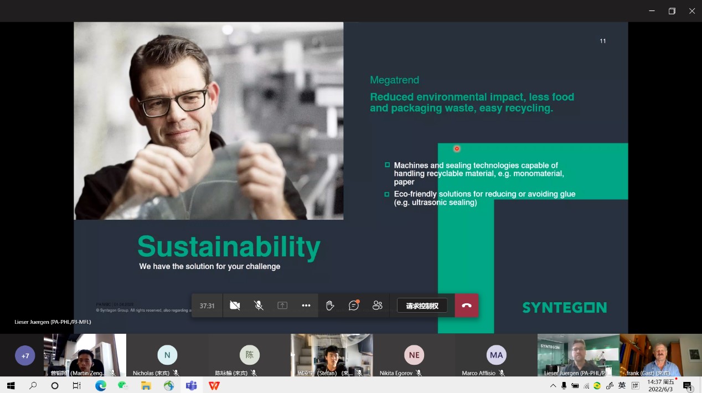Open Microsoft Teams from the taskbar
Image resolution: width=702 pixels, height=393 pixels.
pyautogui.click(x=192, y=386)
